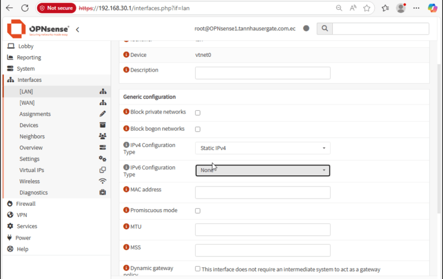Click the info icon beside Block private networks

(x=126, y=112)
